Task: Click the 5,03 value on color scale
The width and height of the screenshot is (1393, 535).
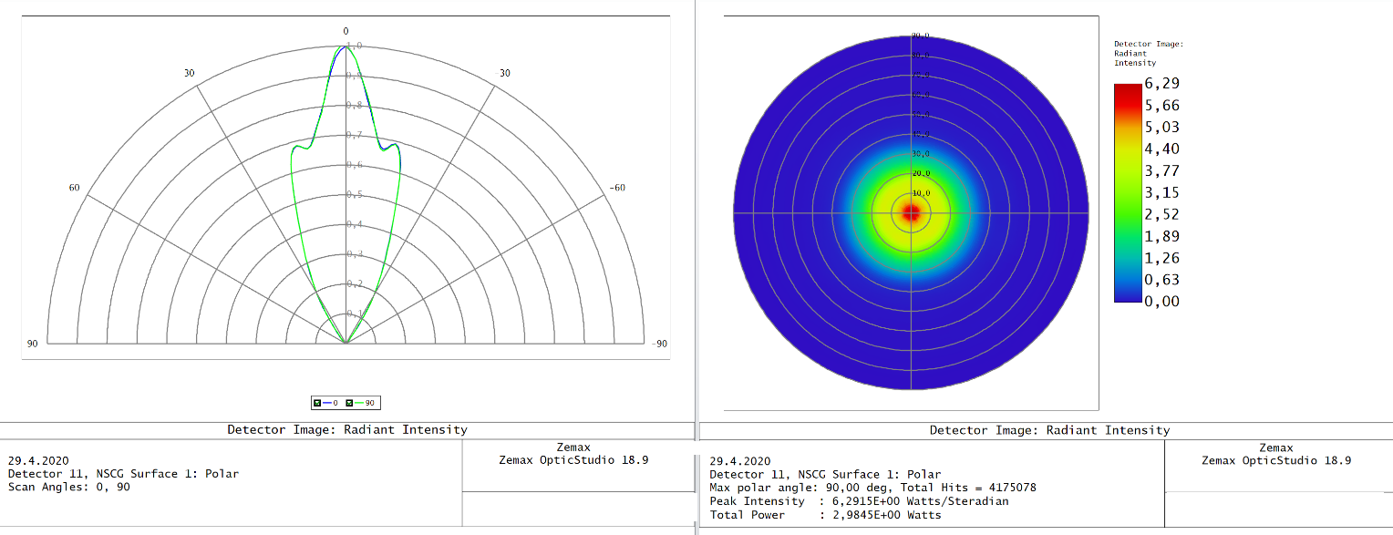Action: (1162, 127)
